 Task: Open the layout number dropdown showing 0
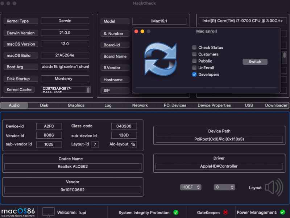tap(224, 187)
